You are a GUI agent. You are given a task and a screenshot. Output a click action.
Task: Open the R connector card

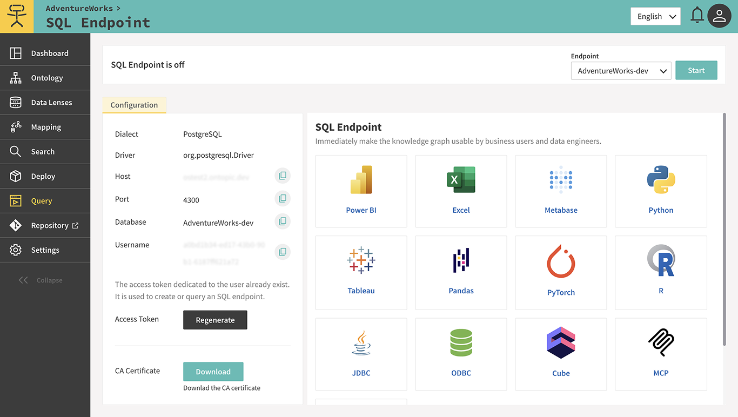click(x=661, y=273)
